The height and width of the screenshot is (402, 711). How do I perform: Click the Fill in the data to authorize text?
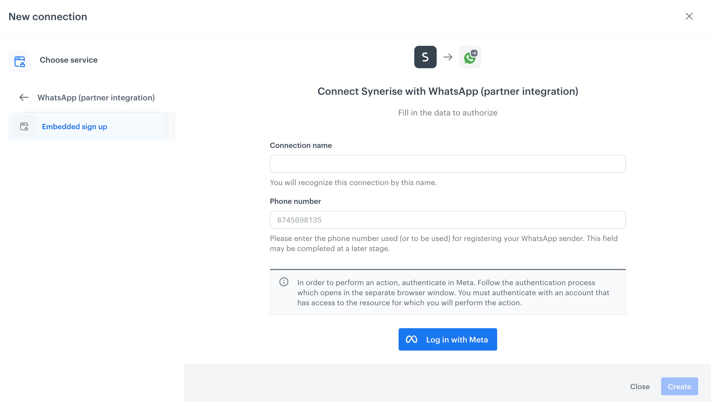(x=448, y=113)
